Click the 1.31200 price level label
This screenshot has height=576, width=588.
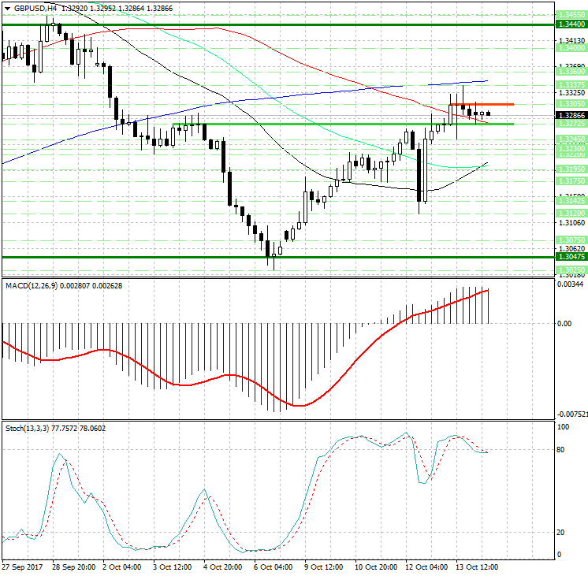pyautogui.click(x=571, y=213)
